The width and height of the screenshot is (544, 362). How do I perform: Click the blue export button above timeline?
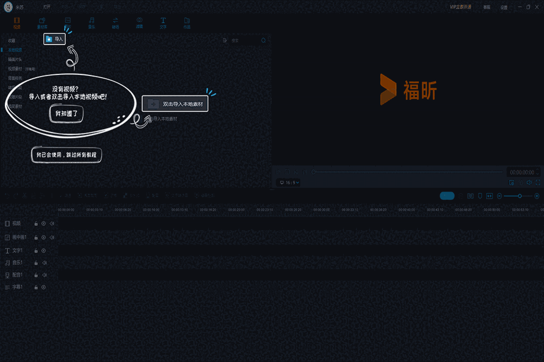(x=447, y=196)
